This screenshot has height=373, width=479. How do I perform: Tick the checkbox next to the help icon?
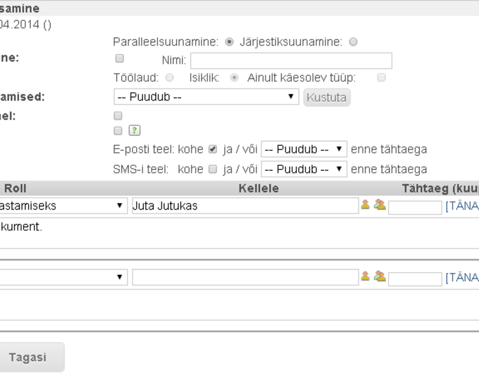[118, 131]
